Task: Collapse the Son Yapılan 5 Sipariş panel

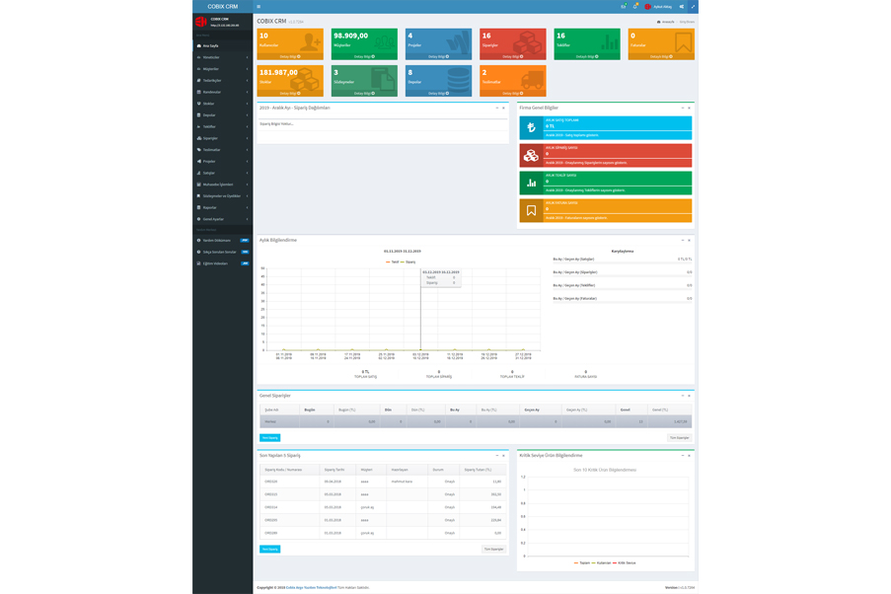Action: tap(496, 455)
